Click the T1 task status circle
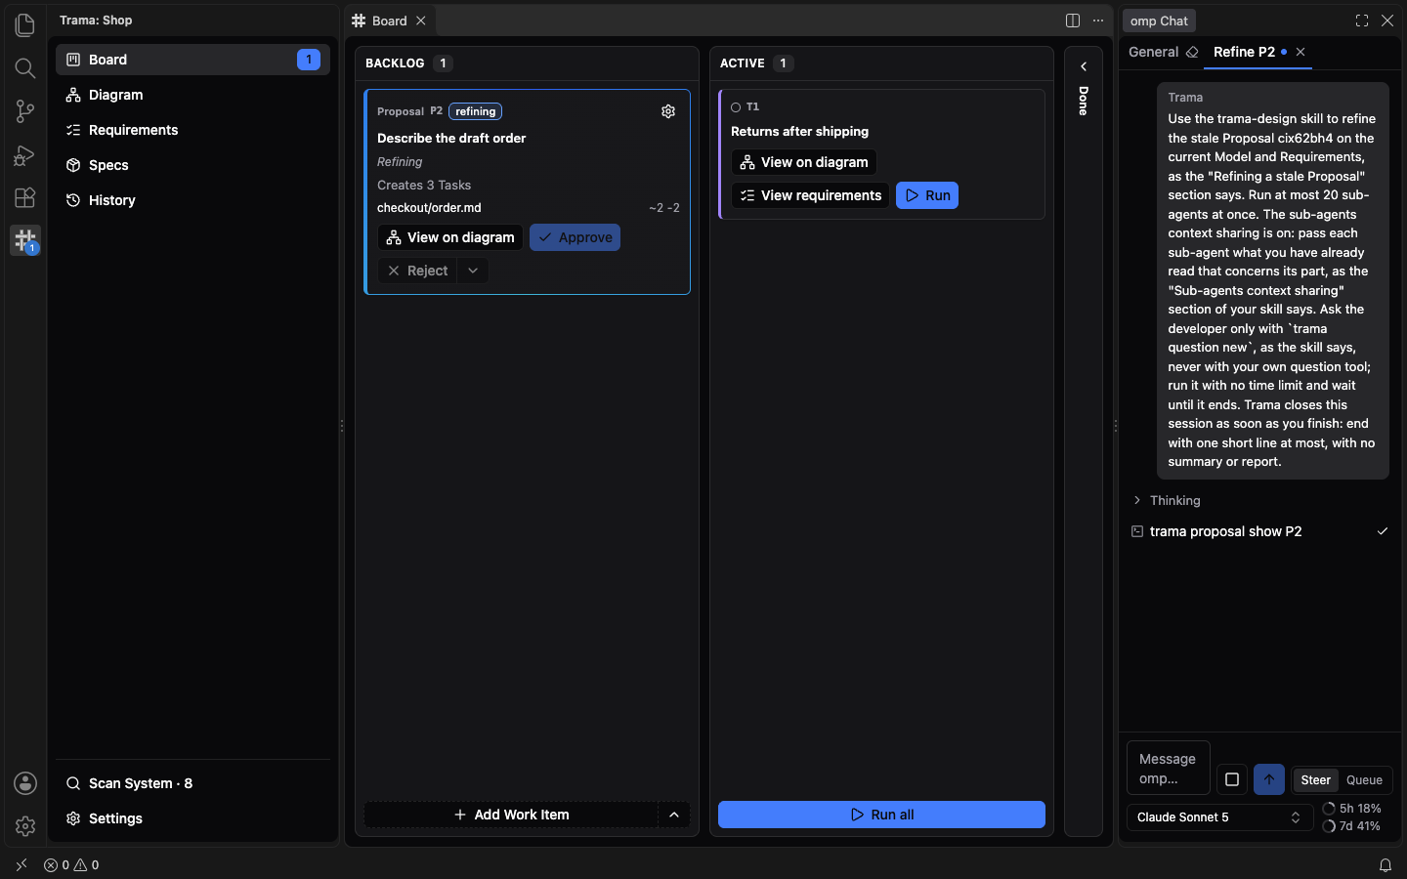Image resolution: width=1407 pixels, height=879 pixels. pos(736,107)
